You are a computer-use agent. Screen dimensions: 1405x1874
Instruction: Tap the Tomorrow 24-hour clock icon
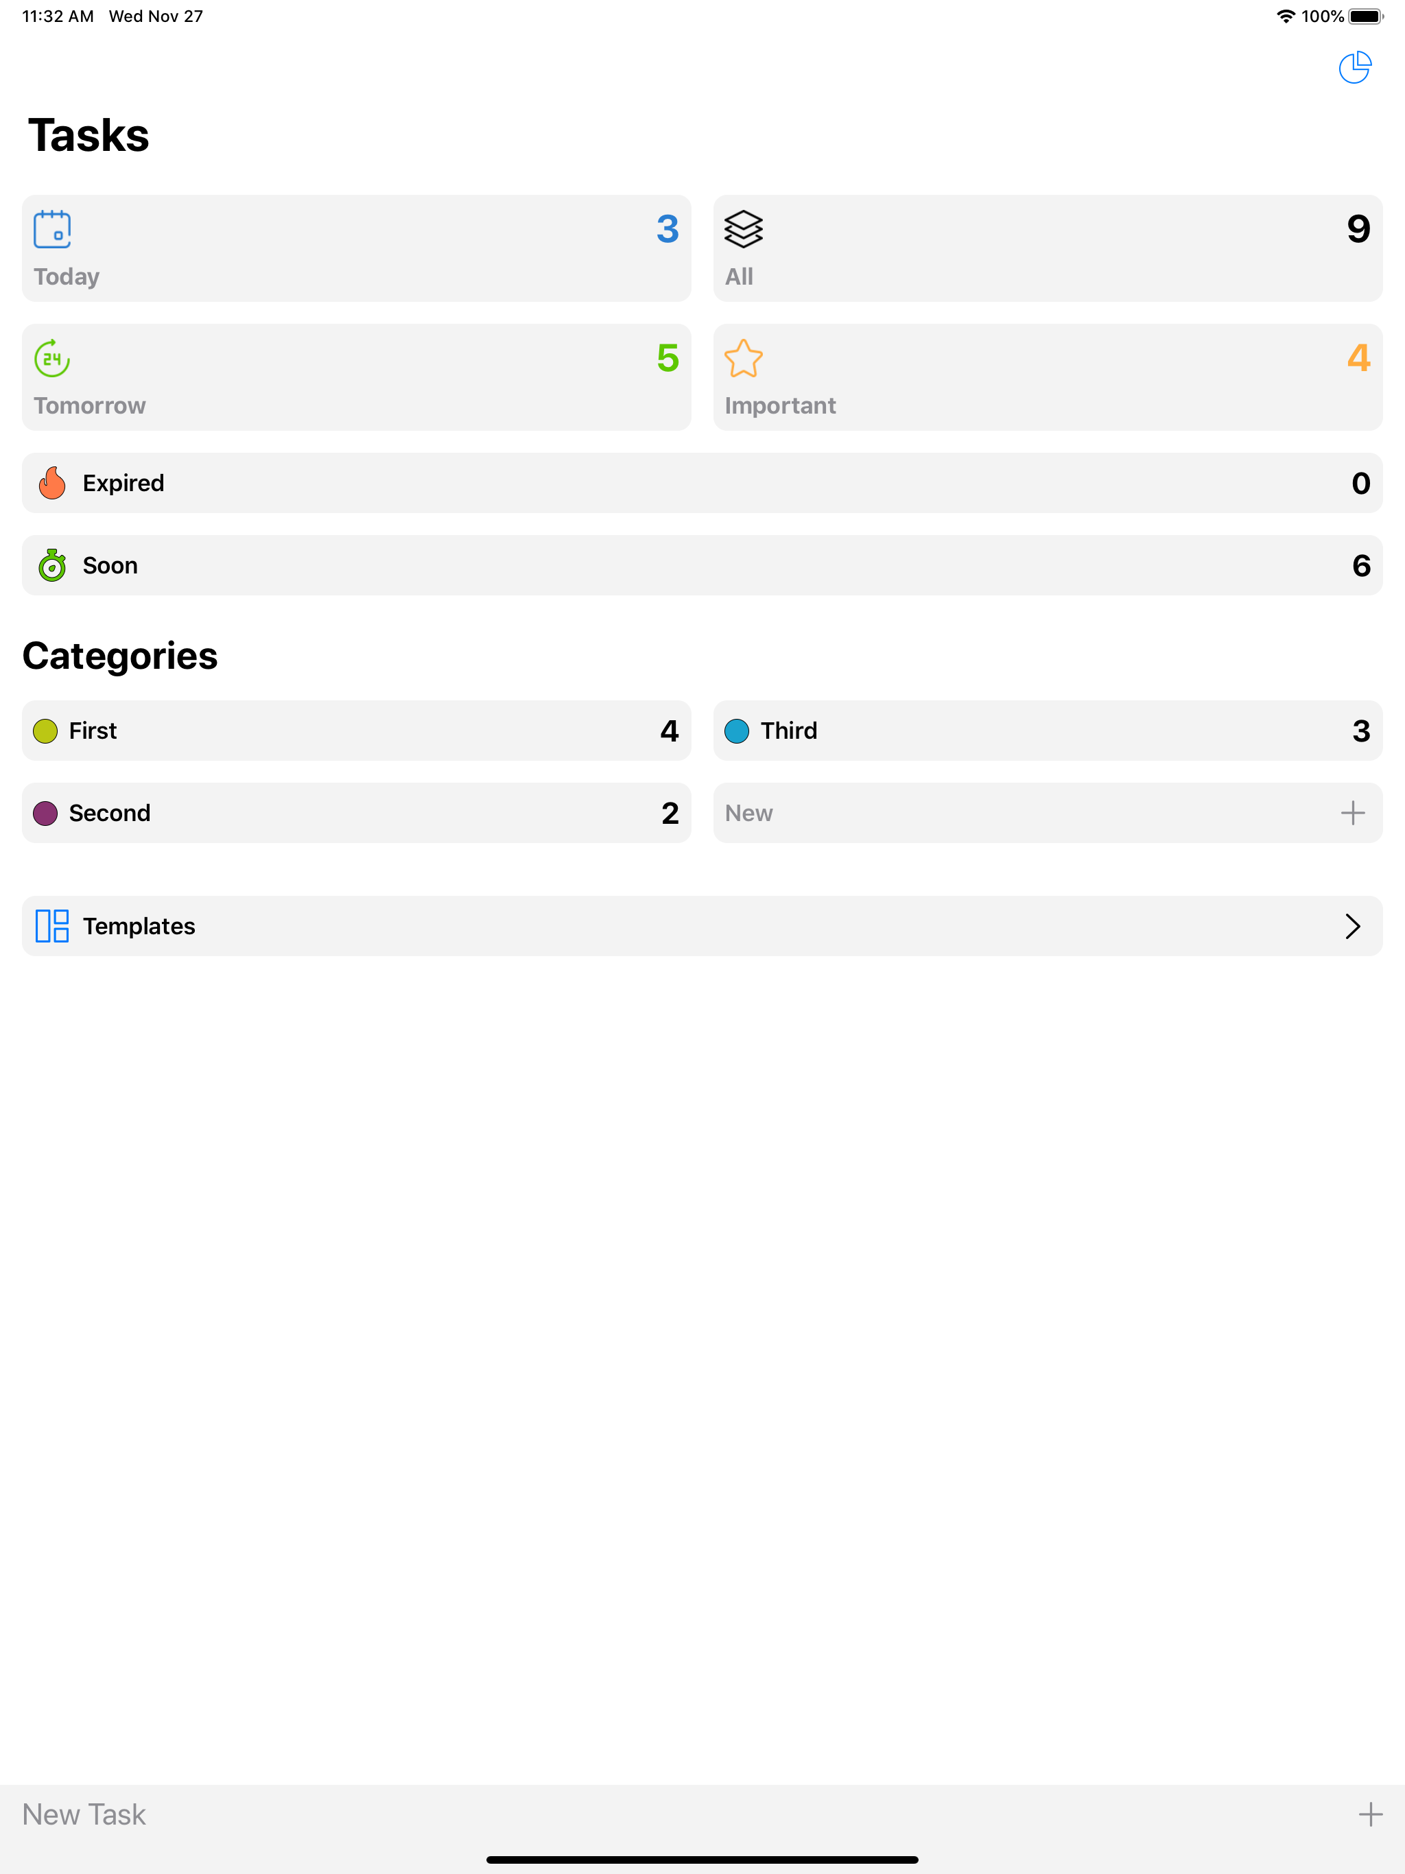51,358
